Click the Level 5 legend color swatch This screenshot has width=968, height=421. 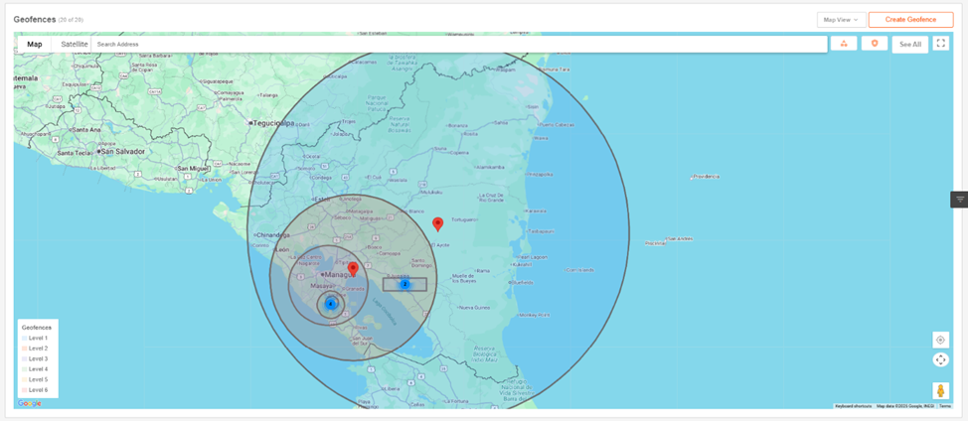pyautogui.click(x=24, y=379)
